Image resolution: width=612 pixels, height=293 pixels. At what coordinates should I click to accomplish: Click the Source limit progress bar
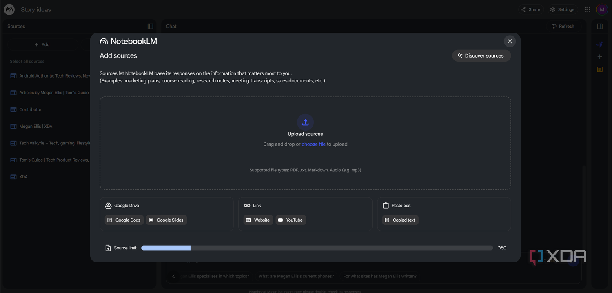317,248
